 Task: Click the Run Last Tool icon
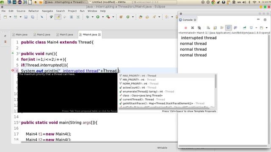(108, 17)
